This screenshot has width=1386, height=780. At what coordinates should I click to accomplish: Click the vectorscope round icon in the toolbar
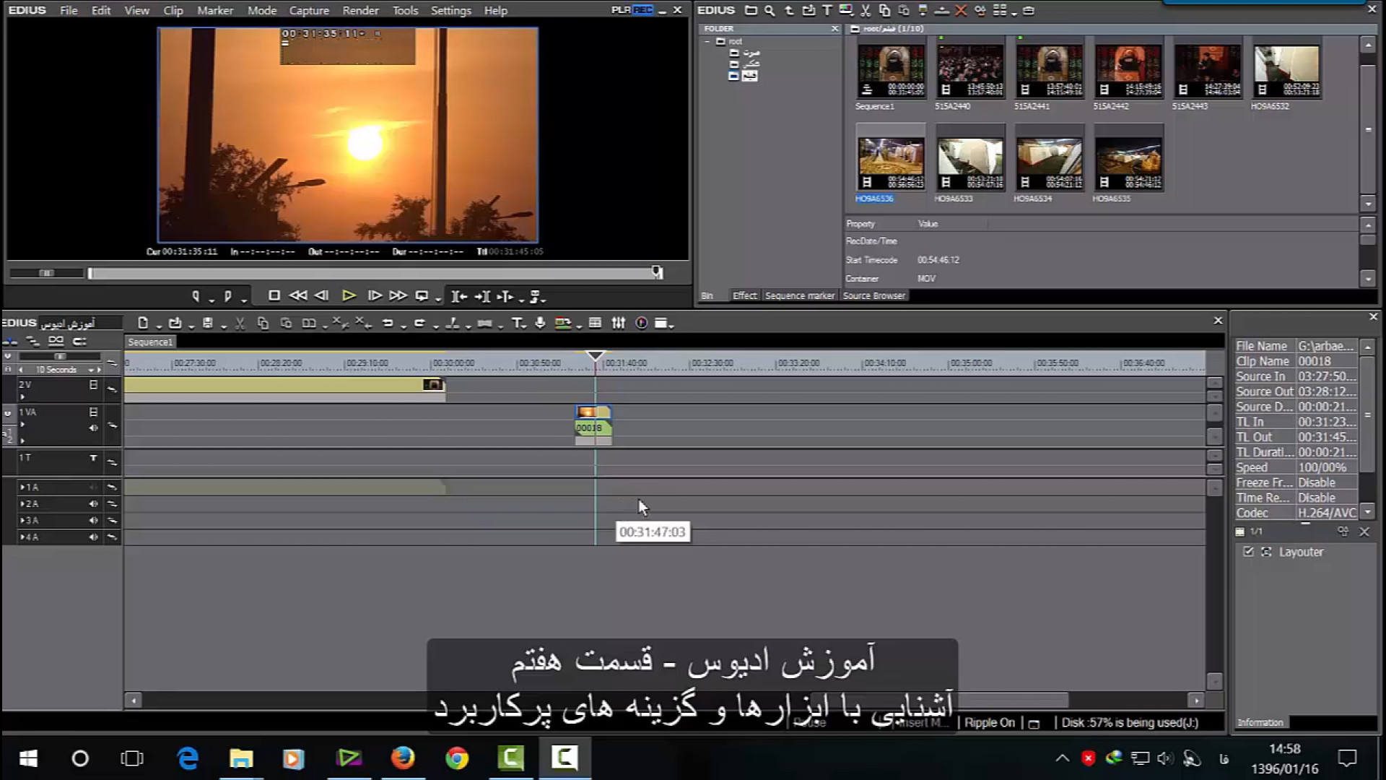point(641,324)
